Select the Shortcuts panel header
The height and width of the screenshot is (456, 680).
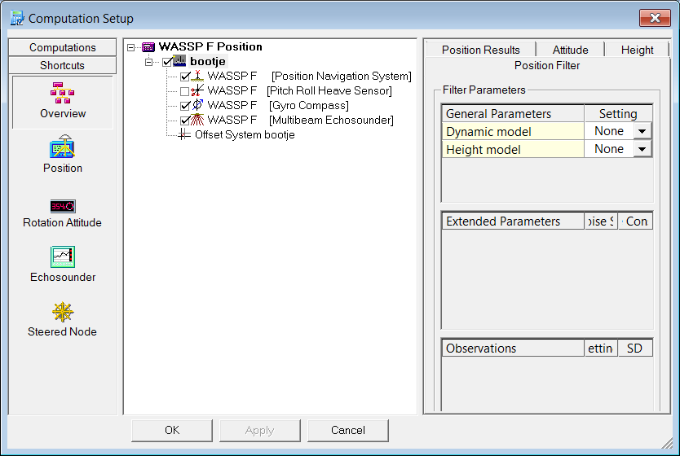tap(63, 65)
